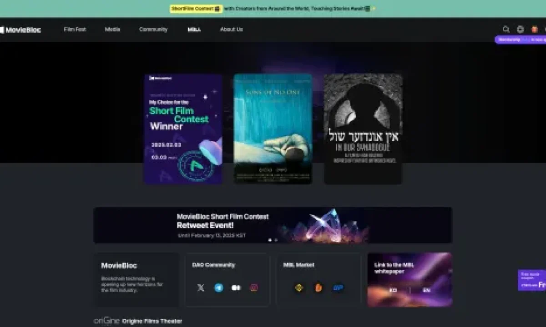
Task: Open the X account under DAO Community
Action: point(201,287)
